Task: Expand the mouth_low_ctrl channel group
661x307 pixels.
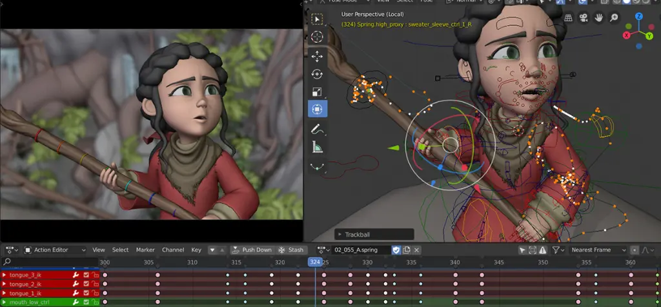Action: tap(5, 302)
